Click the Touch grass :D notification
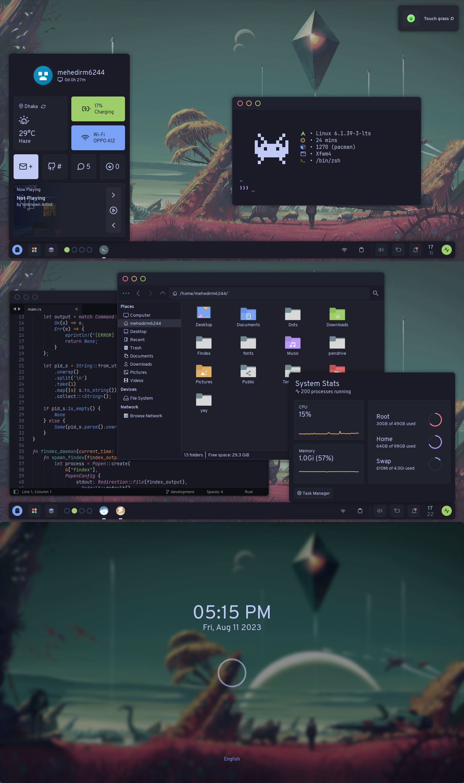This screenshot has width=464, height=783. [x=428, y=18]
